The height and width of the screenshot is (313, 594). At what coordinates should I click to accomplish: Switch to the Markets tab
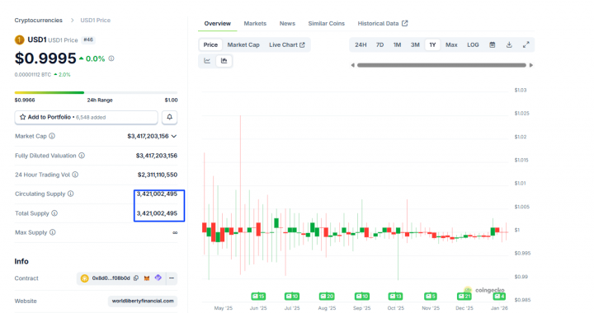click(255, 23)
